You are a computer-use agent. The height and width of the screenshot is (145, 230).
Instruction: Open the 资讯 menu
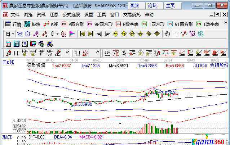coord(41,15)
